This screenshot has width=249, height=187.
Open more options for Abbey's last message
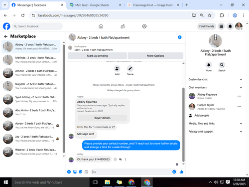point(125,159)
